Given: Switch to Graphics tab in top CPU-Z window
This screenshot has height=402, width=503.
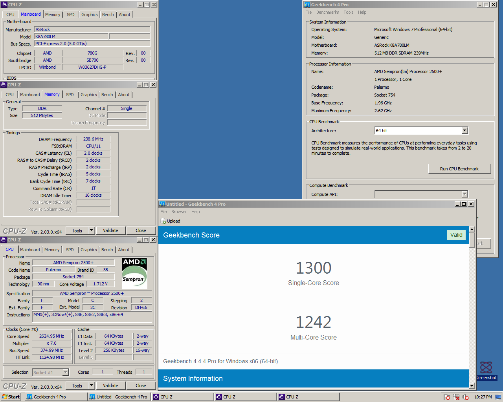Looking at the screenshot, I should [x=90, y=15].
